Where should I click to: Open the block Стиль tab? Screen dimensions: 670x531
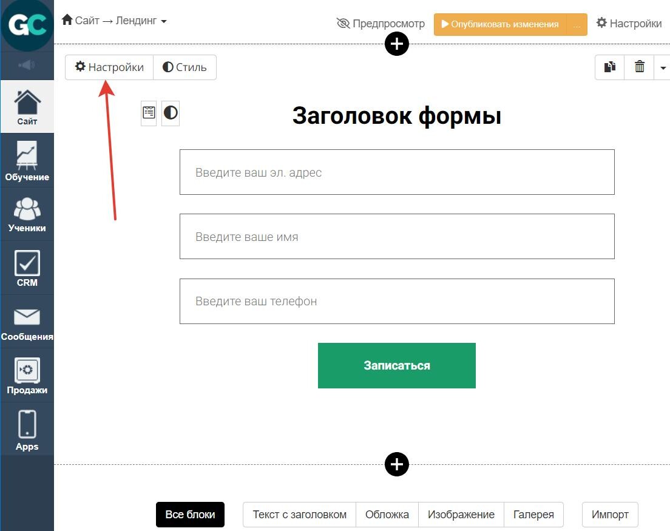pos(184,67)
